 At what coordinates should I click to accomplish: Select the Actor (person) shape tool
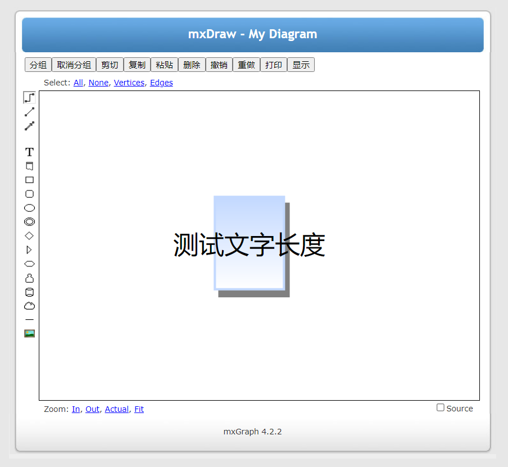[x=29, y=278]
